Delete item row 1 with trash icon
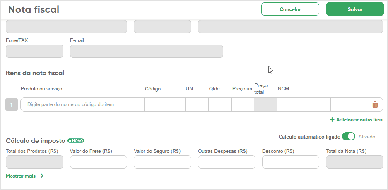 [375, 104]
